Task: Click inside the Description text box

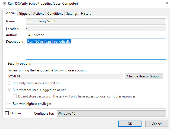Action: pos(96,49)
